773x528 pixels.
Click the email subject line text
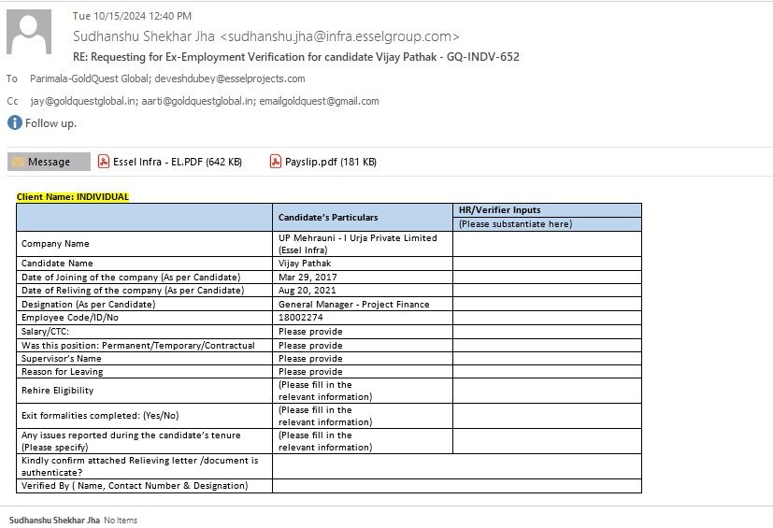click(295, 56)
